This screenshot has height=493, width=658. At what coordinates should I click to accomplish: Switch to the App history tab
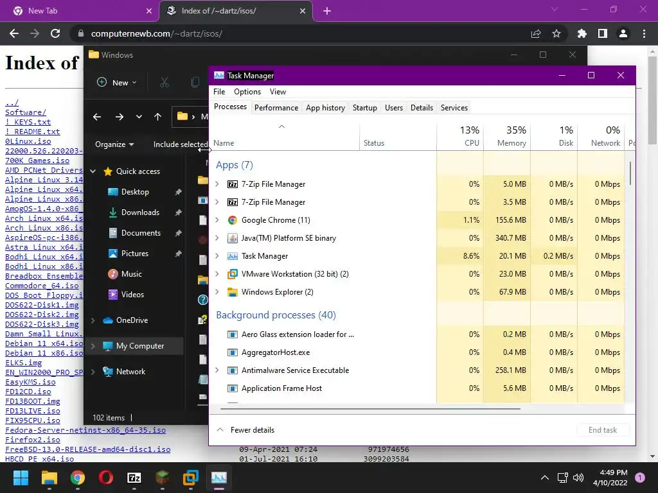[x=325, y=108]
